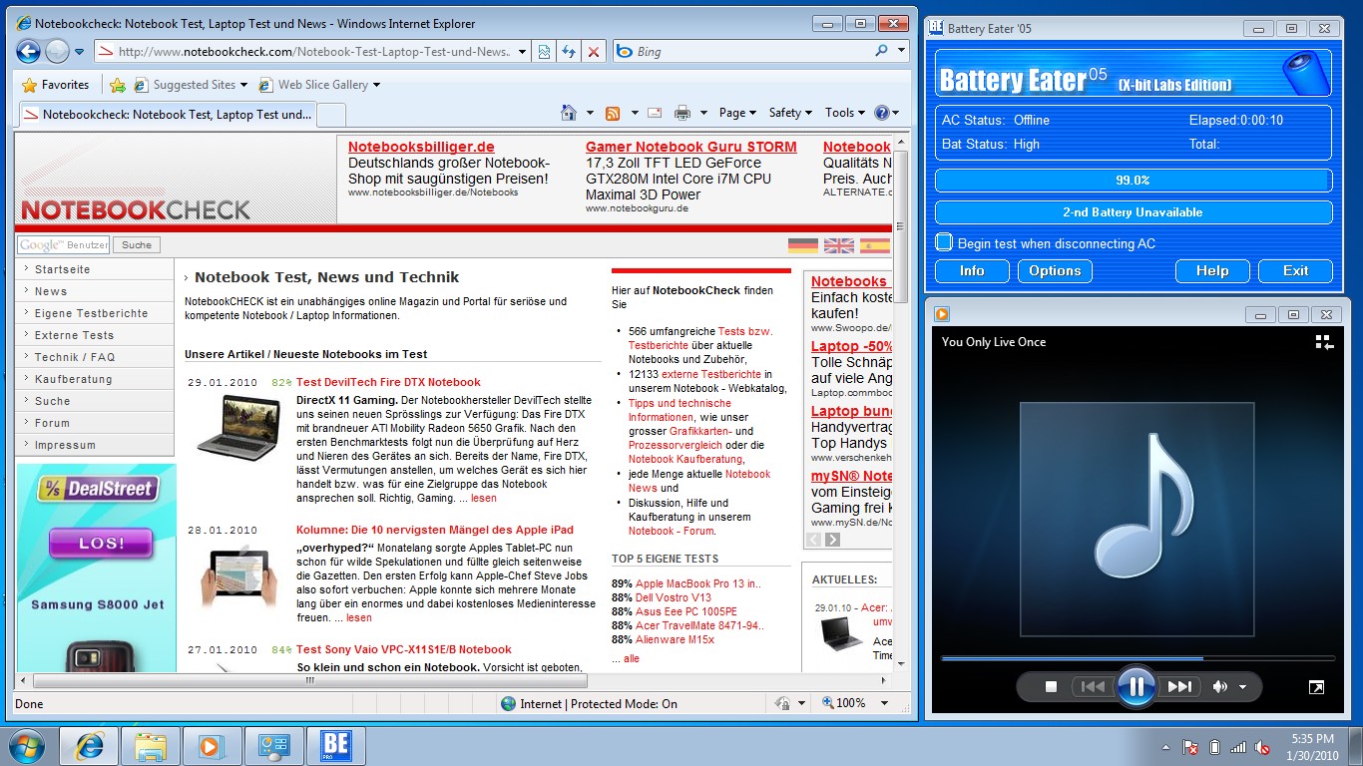Image resolution: width=1363 pixels, height=766 pixels.
Task: Click the horizontal page scrollbar
Action: click(x=309, y=680)
